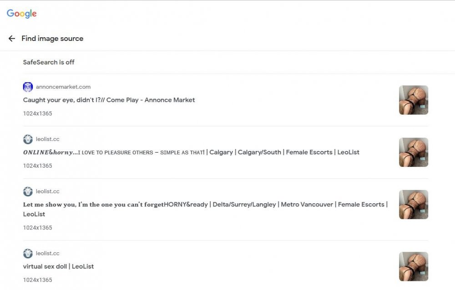Open the Delta/Surrey/Langley Metro Vancouver result
The width and height of the screenshot is (455, 290).
pyautogui.click(x=205, y=209)
